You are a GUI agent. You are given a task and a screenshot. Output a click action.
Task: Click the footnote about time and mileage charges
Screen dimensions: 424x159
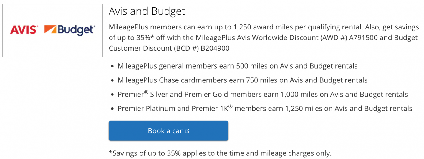[220, 153]
